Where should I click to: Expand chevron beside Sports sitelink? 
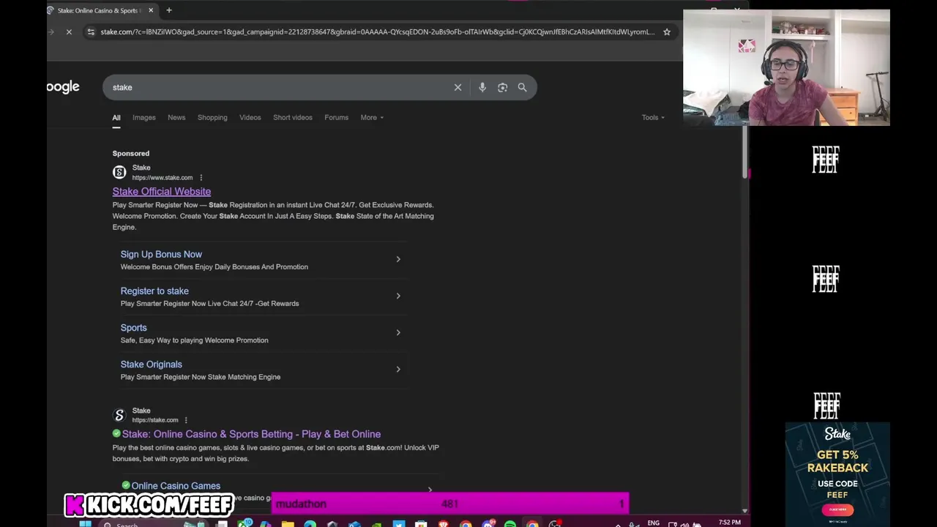[x=398, y=332]
